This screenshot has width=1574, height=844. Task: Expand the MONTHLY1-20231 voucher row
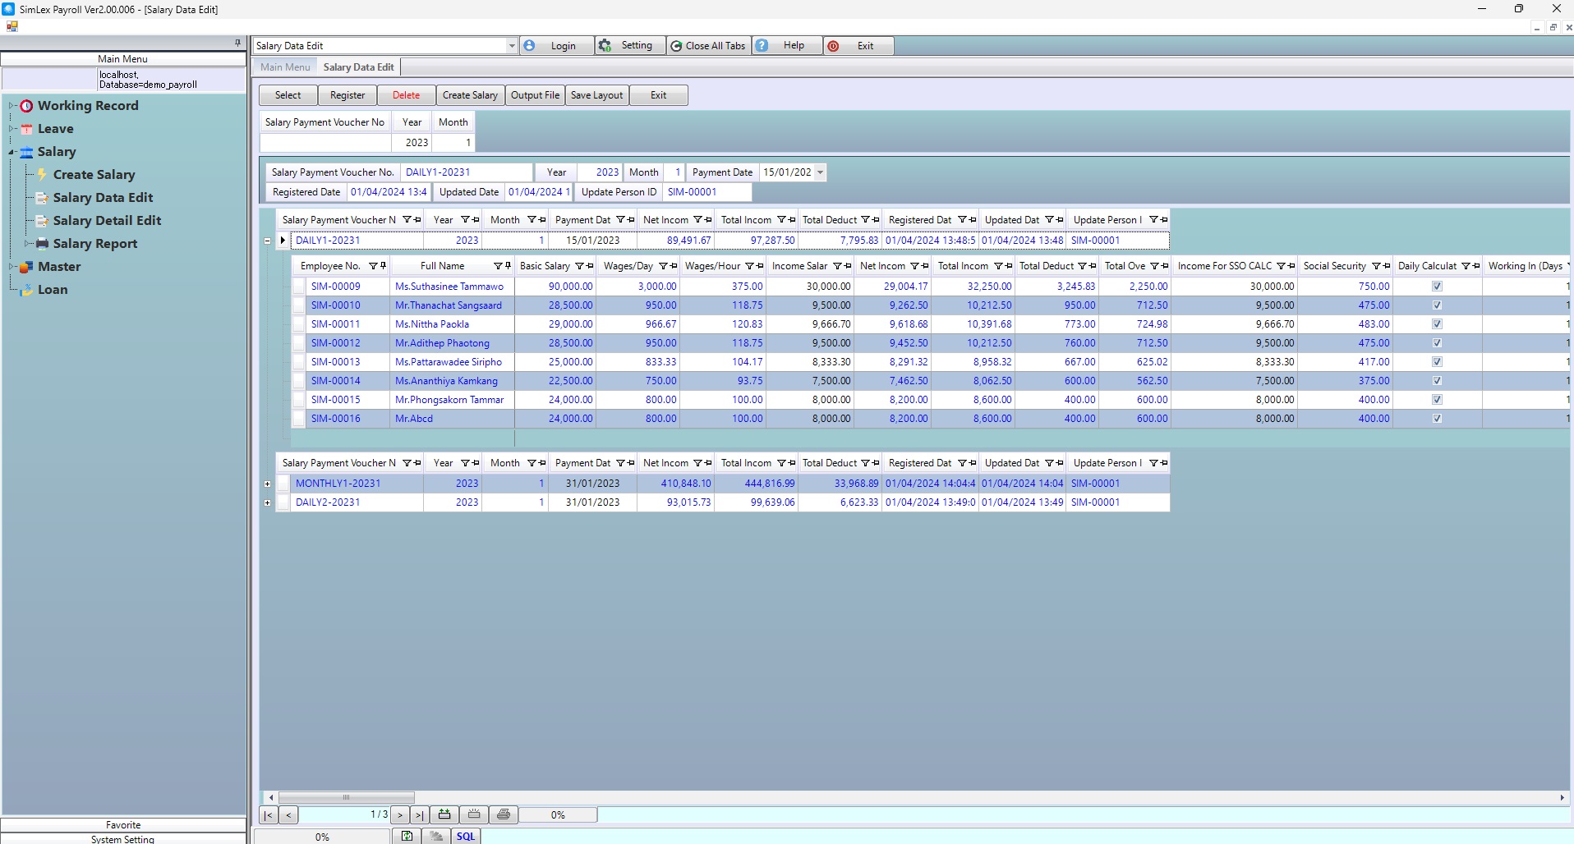[x=268, y=484]
